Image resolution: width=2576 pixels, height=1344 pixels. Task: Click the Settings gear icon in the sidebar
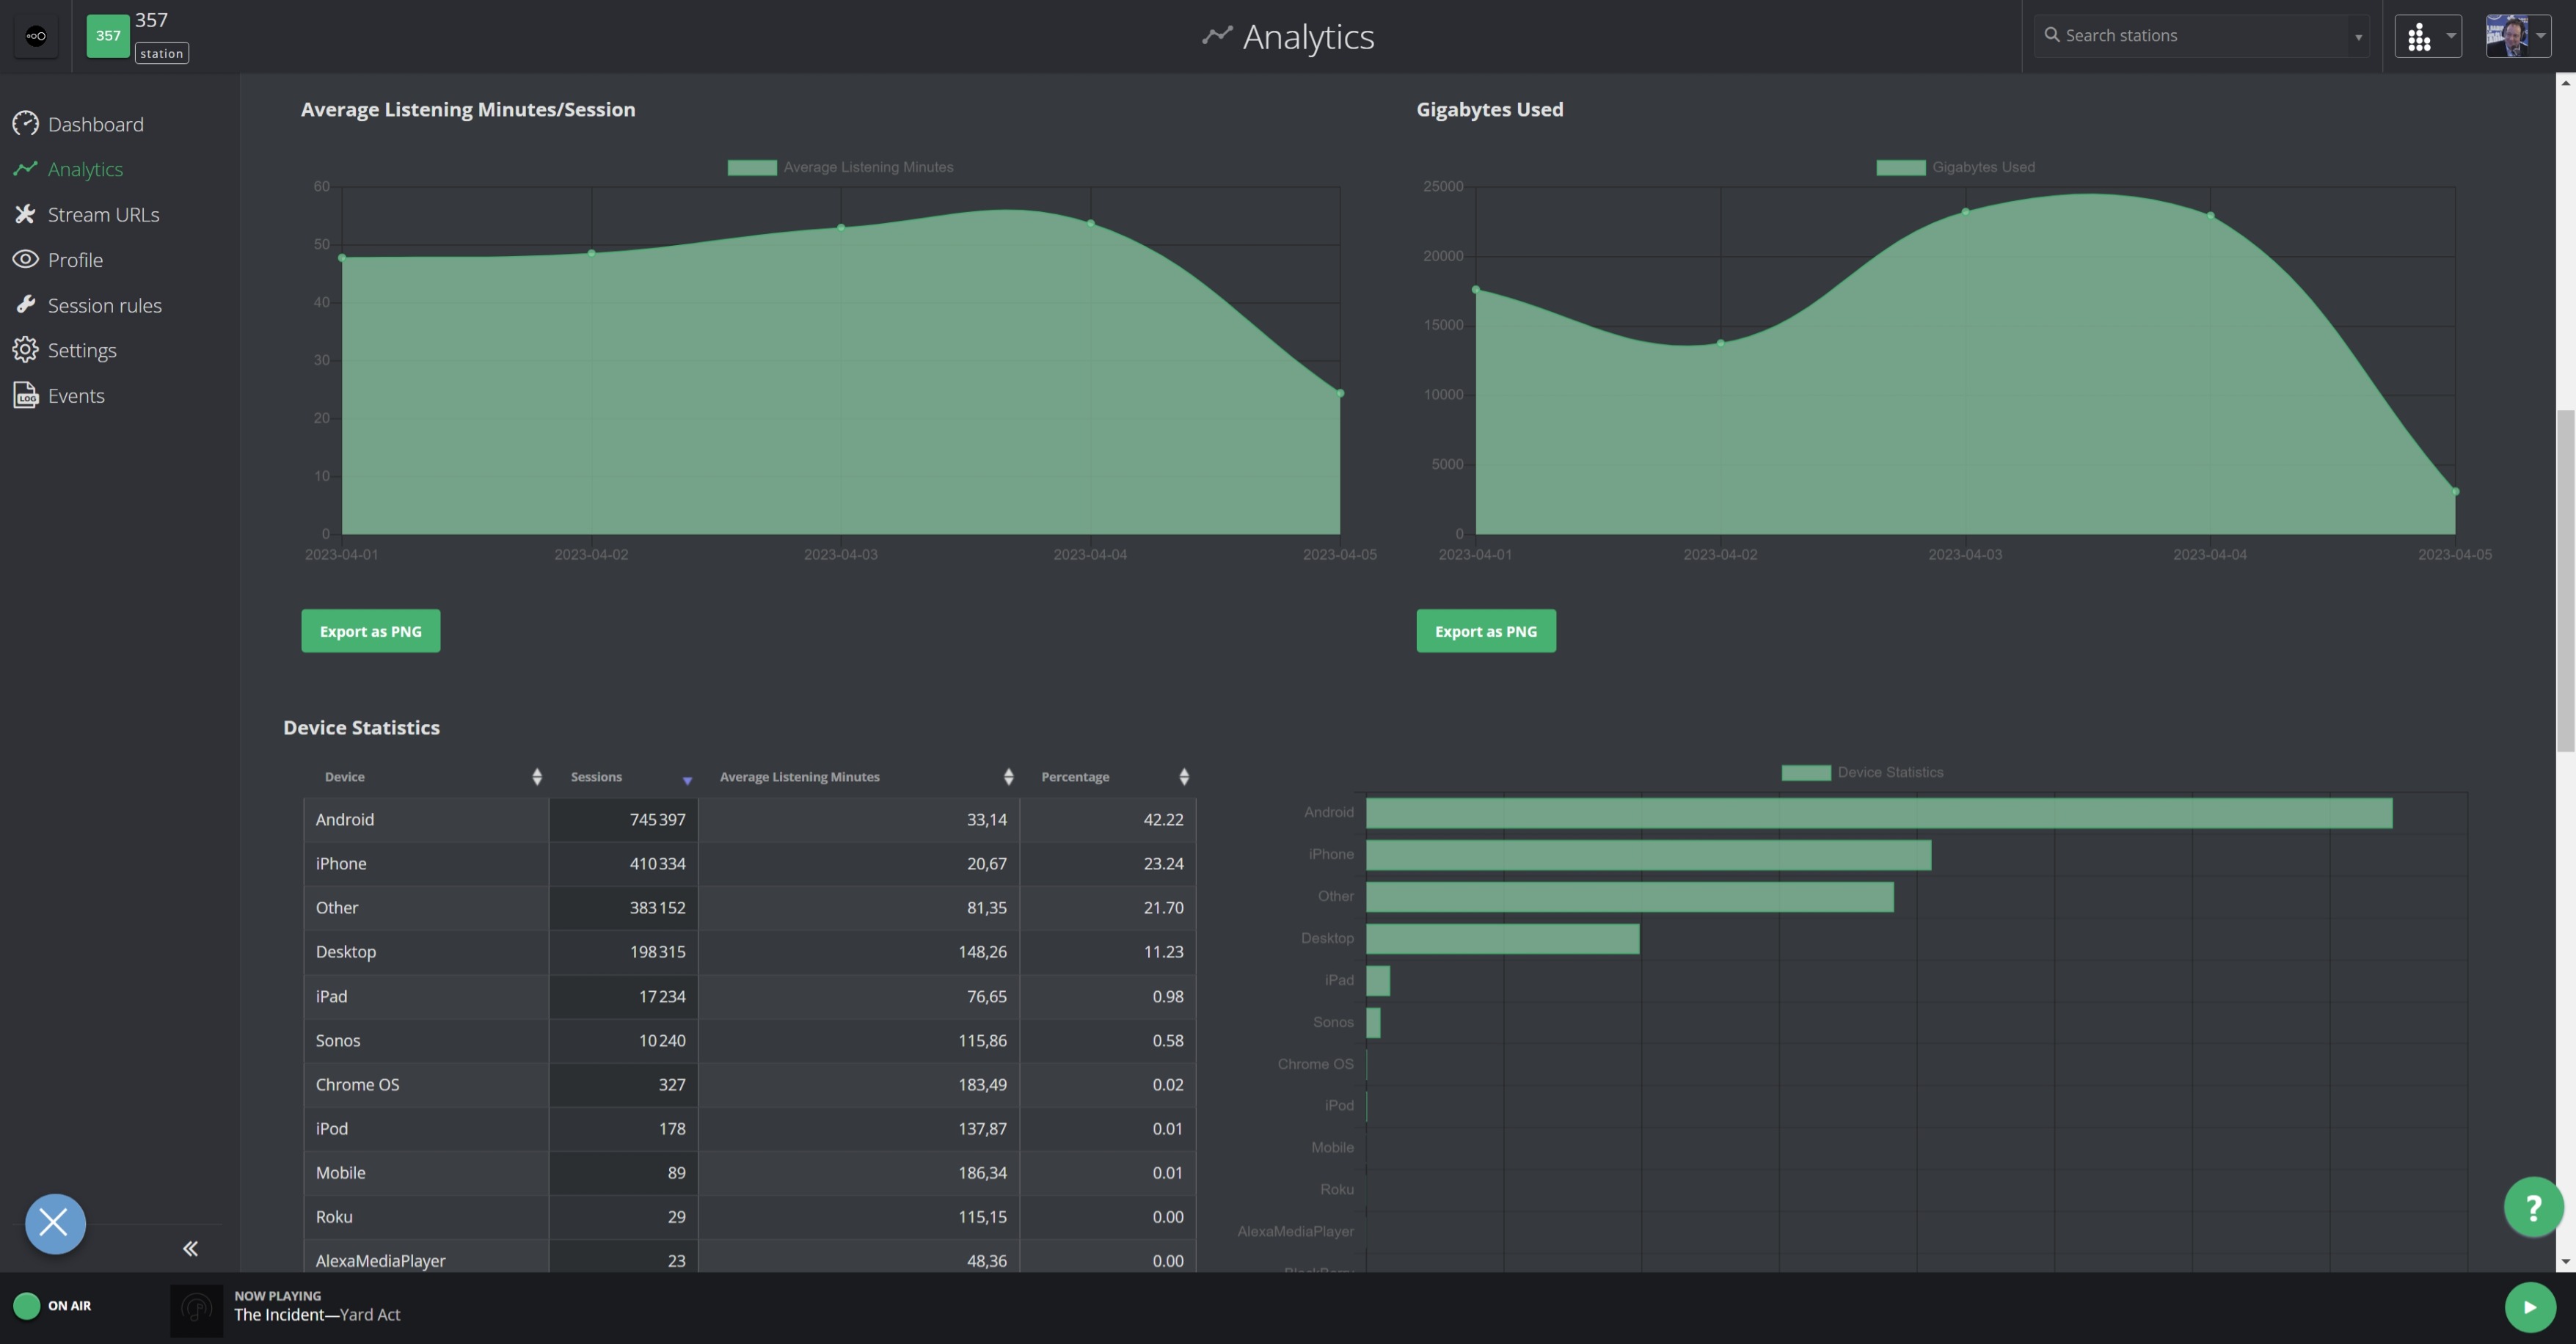25,350
